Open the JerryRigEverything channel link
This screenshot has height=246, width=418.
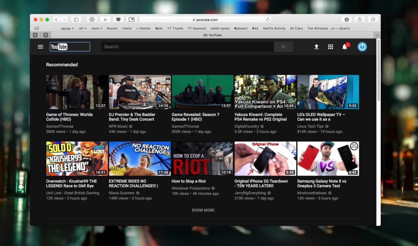(x=250, y=193)
